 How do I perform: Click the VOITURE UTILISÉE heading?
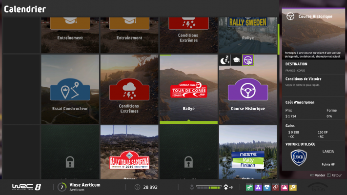(300, 144)
